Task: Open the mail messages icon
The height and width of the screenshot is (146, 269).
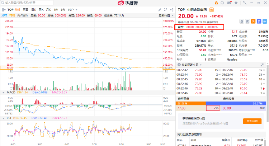Action: [x=229, y=3]
